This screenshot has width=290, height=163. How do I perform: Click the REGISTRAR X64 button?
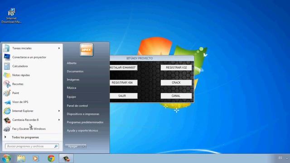click(124, 82)
